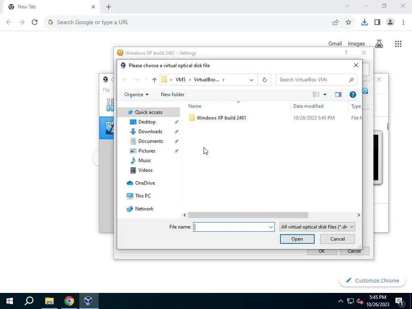Open Gmail link
The height and width of the screenshot is (309, 412).
tap(335, 43)
